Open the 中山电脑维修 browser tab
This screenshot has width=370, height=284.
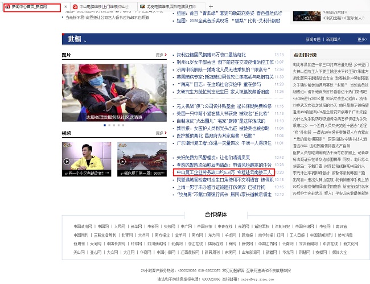104,7
